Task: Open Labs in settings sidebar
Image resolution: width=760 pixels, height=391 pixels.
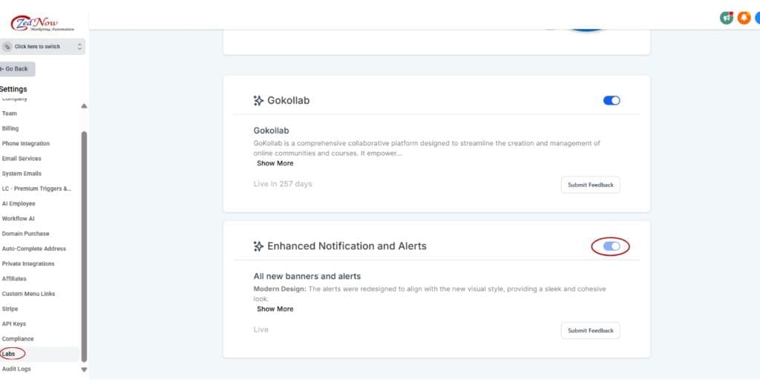Action: 9,354
